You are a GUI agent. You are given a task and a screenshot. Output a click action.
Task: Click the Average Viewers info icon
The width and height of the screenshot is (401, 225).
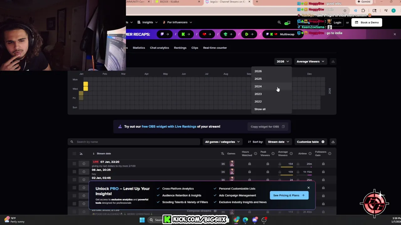291,153
